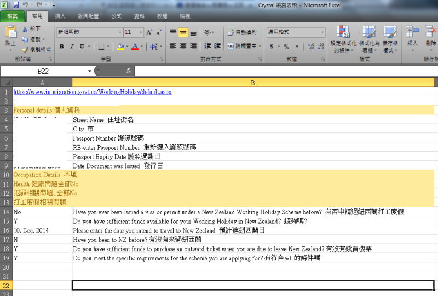Decrease font size with small A icon
The width and height of the screenshot is (438, 296).
(158, 32)
